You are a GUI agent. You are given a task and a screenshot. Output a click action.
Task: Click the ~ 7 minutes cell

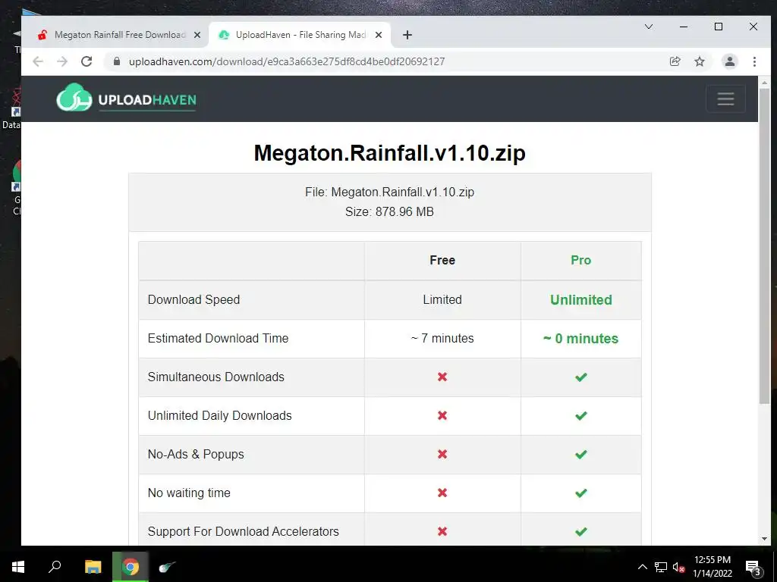tap(442, 339)
